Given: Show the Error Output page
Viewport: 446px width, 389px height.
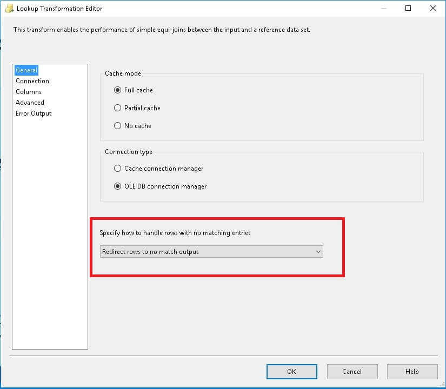Looking at the screenshot, I should click(34, 113).
